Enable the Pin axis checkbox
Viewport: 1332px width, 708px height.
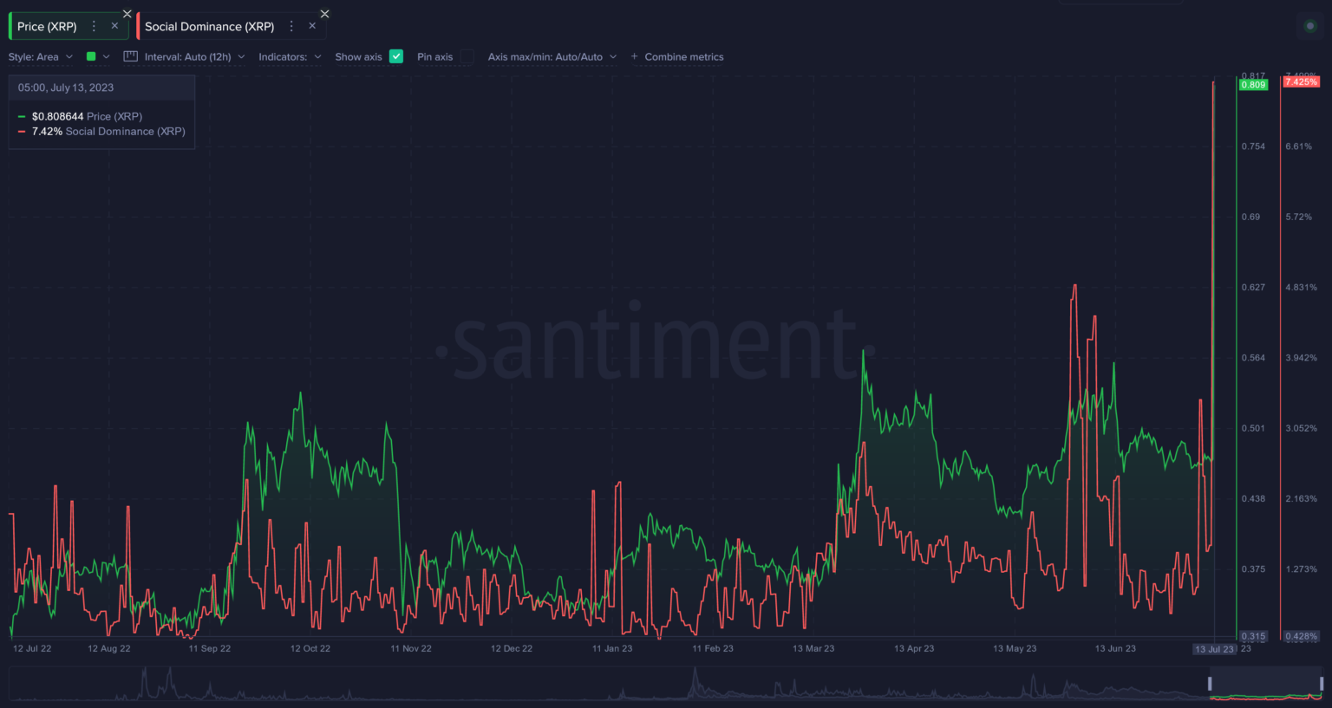tap(467, 56)
